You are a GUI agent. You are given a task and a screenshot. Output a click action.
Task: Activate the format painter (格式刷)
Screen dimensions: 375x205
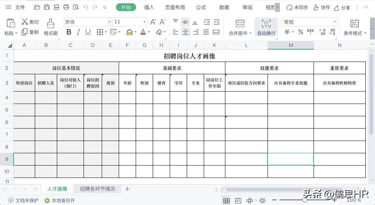51,27
